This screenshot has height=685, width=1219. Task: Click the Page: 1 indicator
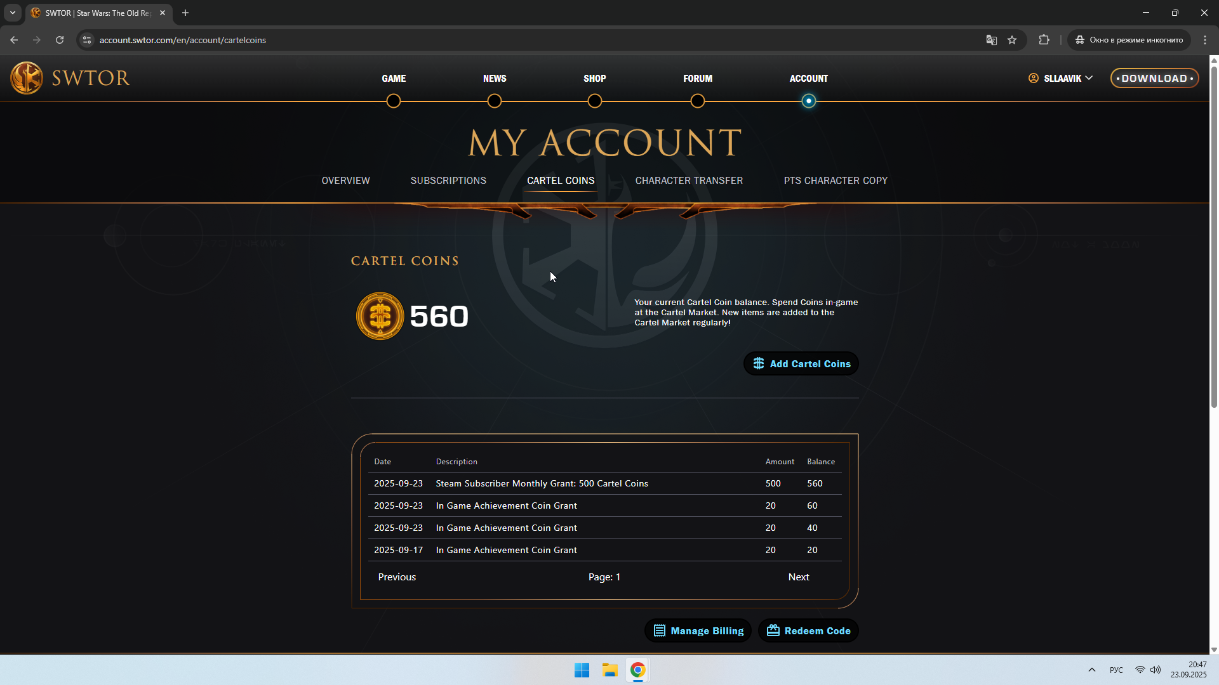coord(604,577)
